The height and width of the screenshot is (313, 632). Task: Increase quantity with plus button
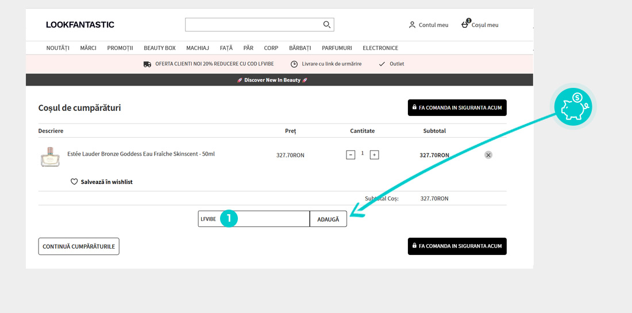point(374,155)
